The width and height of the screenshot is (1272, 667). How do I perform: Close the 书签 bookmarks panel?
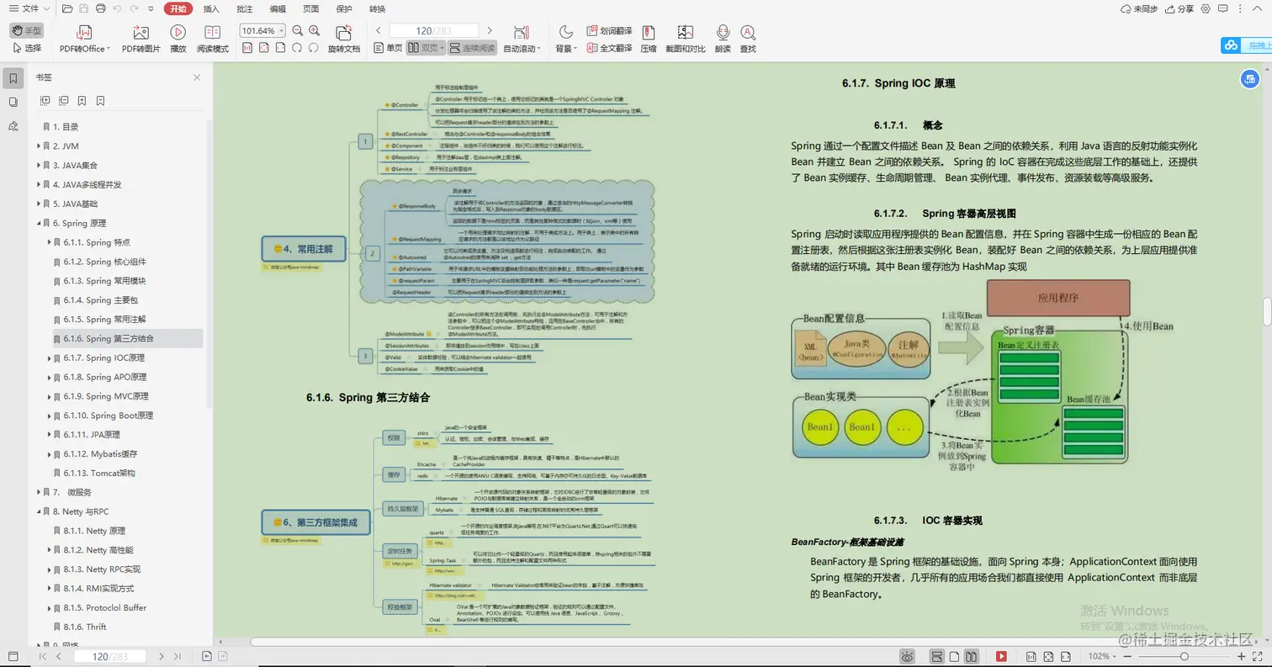pyautogui.click(x=197, y=77)
